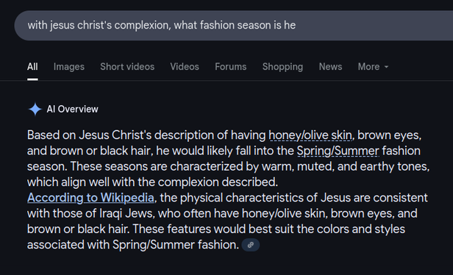Click the underlined Spring/Summer term
Viewport: 453px width, 275px height.
click(338, 151)
